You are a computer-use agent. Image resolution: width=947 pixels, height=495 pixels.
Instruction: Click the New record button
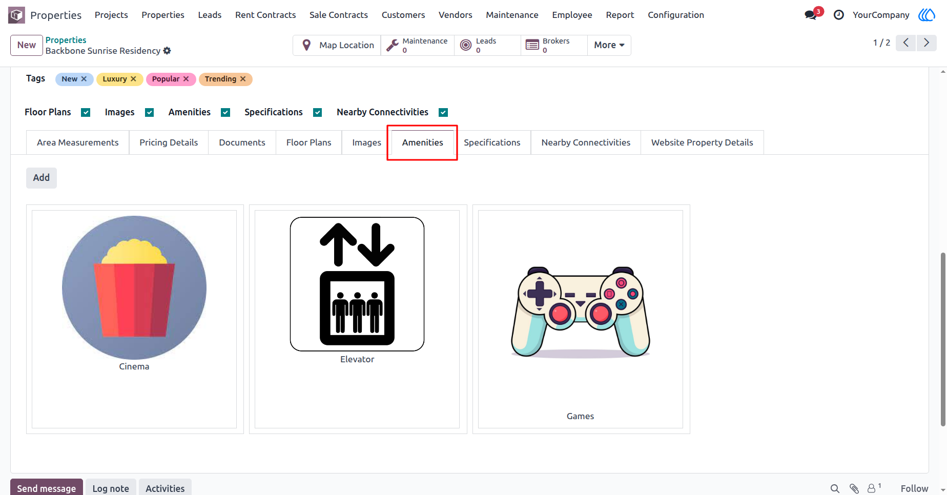click(x=27, y=45)
